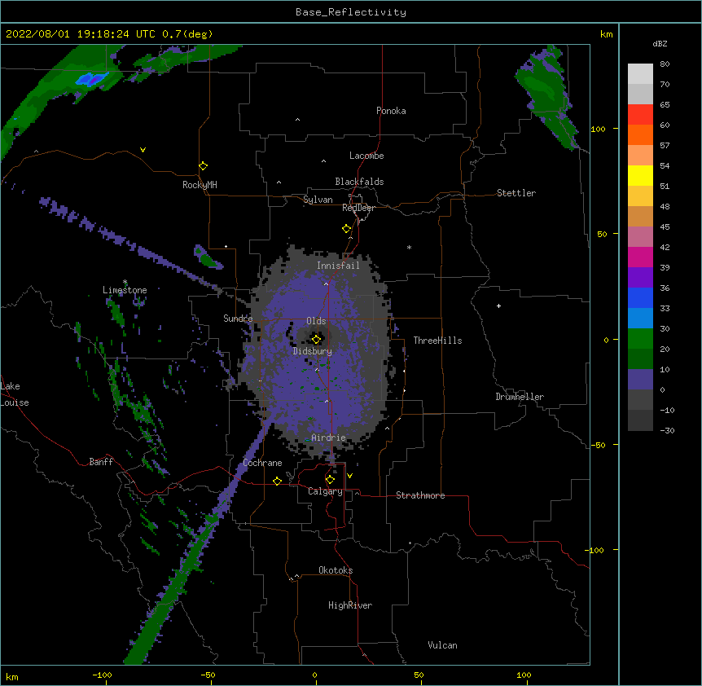
Task: Click the Olds city label
Action: [316, 321]
